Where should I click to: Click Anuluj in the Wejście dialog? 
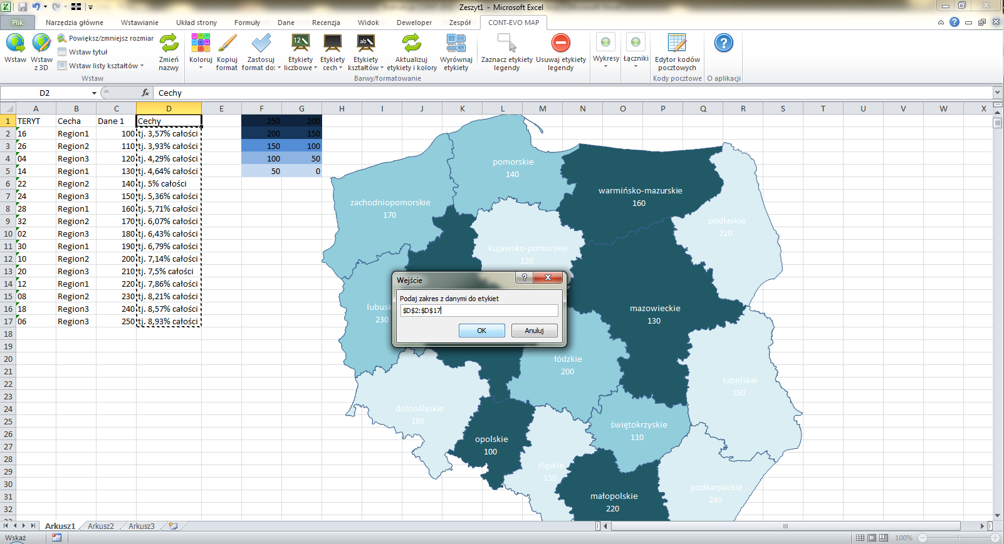point(534,331)
